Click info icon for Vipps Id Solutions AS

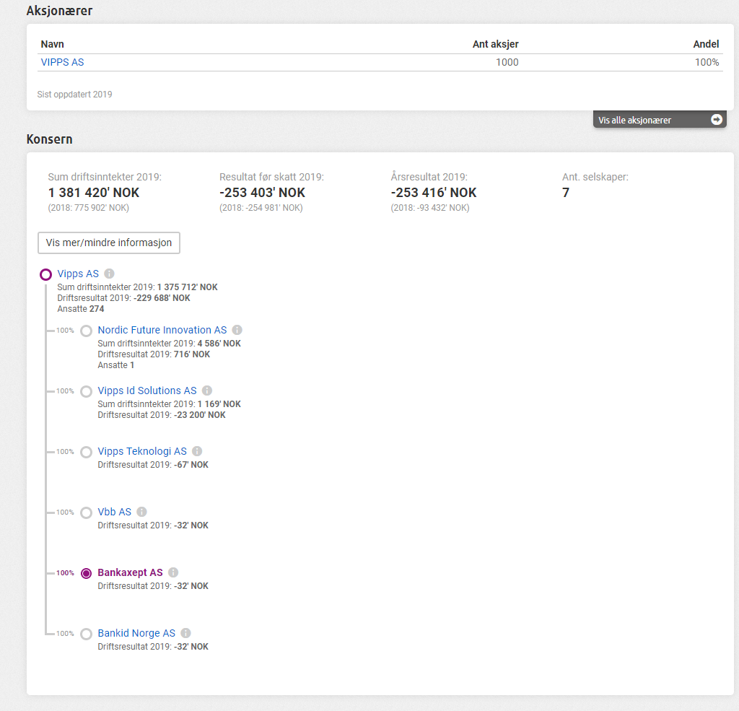pos(207,391)
